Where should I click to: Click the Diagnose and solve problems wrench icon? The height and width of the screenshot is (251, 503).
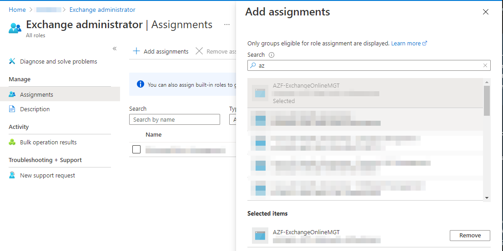click(12, 61)
